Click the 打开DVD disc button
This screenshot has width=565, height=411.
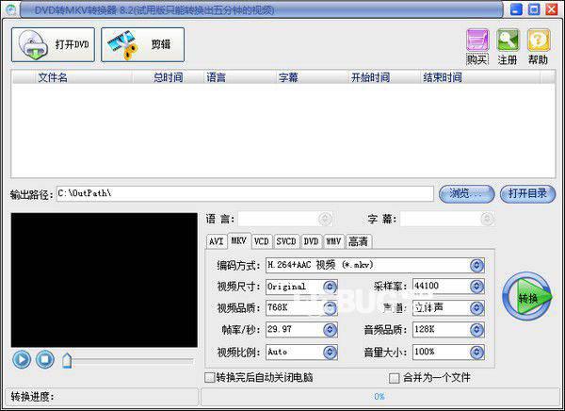click(x=53, y=44)
